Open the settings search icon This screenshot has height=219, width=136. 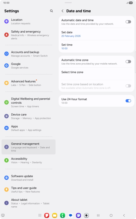point(52,11)
